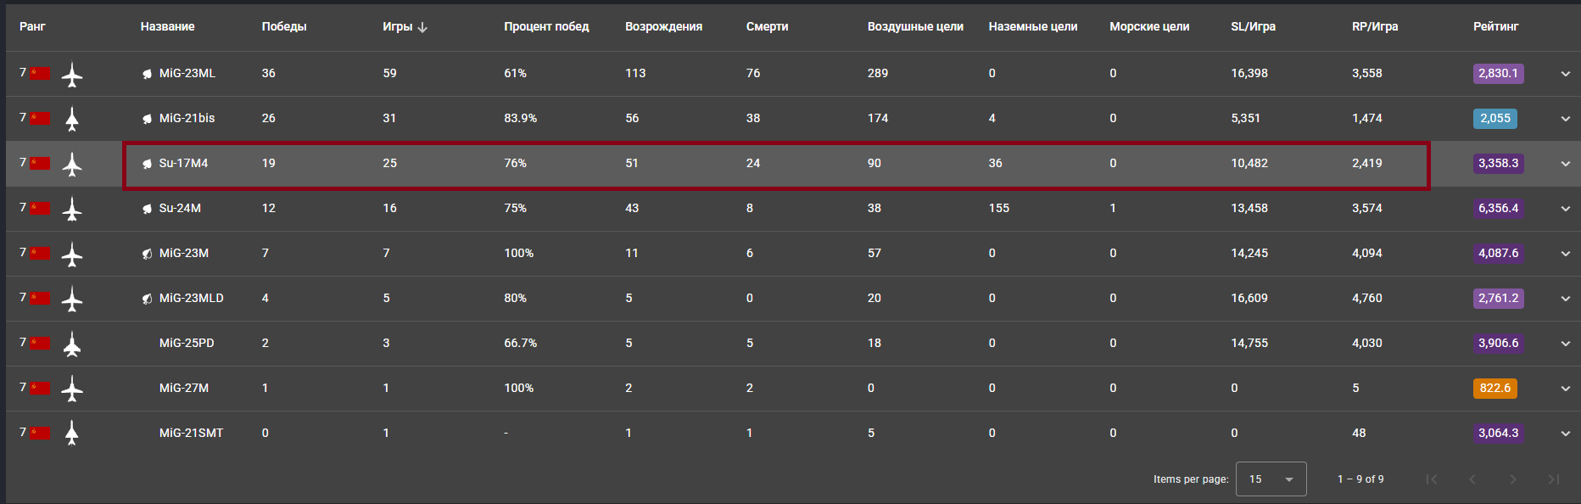Open the Items per page dropdown
The height and width of the screenshot is (504, 1581).
pyautogui.click(x=1271, y=479)
